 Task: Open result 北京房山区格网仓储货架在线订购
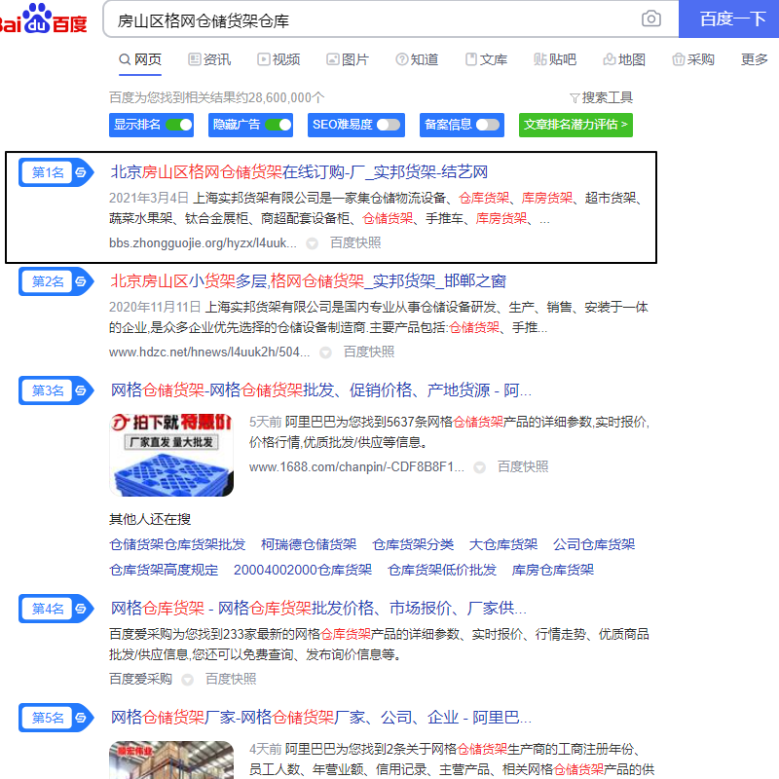tap(299, 172)
